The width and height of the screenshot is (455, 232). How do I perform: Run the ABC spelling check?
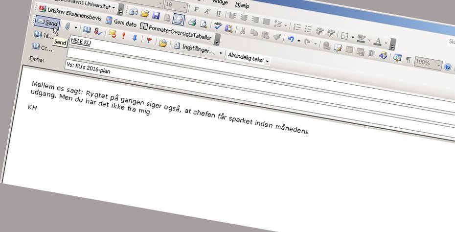(218, 25)
